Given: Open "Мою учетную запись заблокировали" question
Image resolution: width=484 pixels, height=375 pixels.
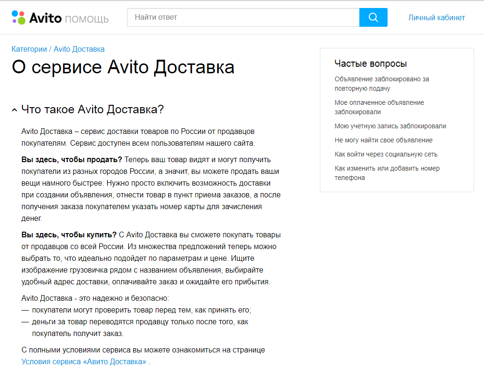Looking at the screenshot, I should 390,126.
